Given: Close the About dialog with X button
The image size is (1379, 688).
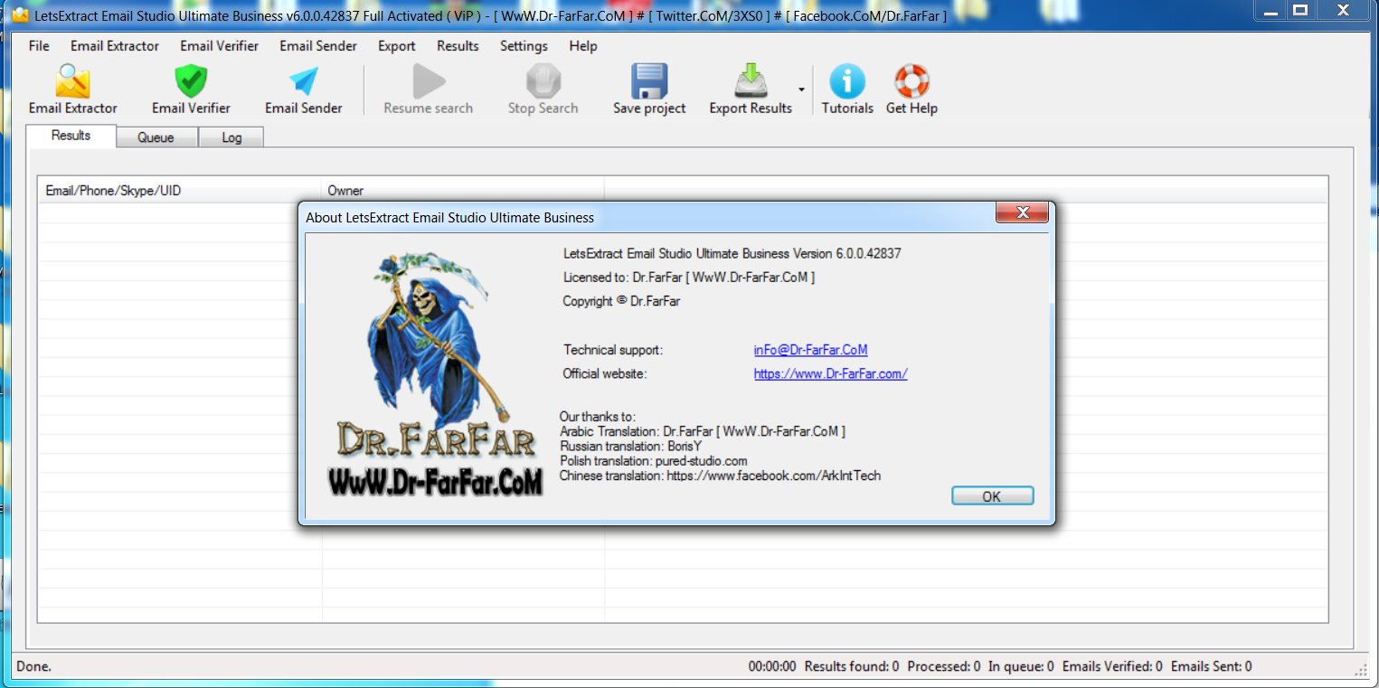Looking at the screenshot, I should click(1022, 213).
